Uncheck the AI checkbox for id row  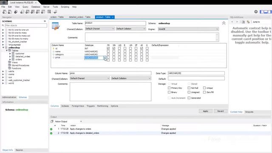[142, 48]
